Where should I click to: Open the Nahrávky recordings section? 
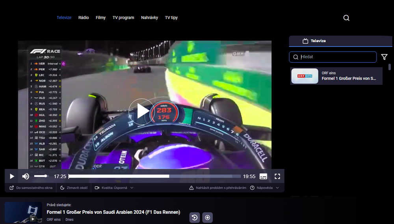coord(150,18)
